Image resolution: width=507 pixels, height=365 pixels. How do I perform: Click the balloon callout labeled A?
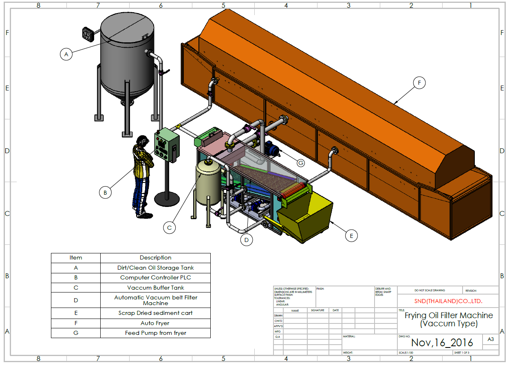pos(66,54)
